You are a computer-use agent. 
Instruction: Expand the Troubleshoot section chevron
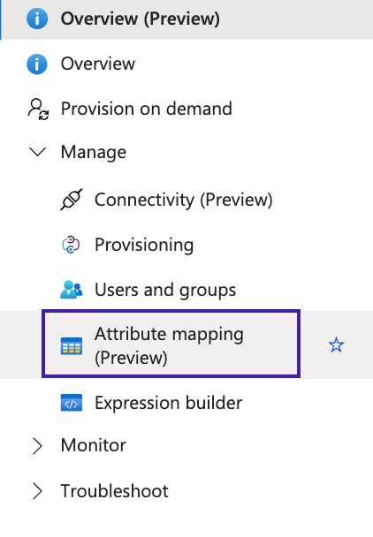click(x=37, y=491)
